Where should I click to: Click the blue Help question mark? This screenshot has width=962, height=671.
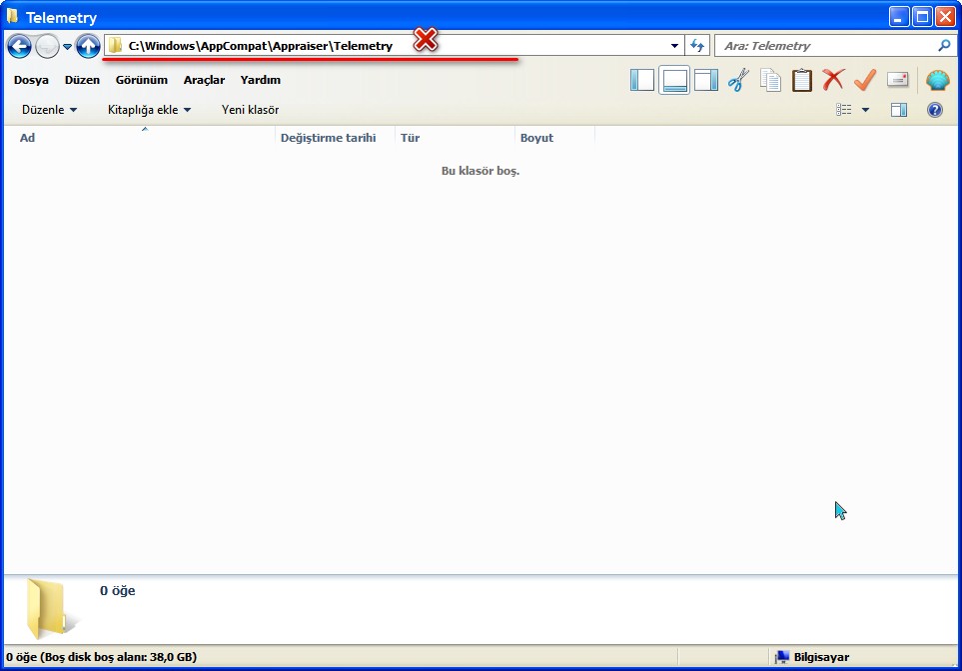(x=934, y=110)
